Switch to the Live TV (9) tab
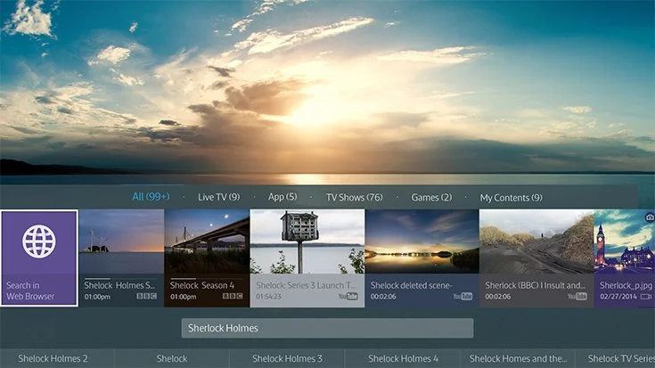655x368 pixels. coord(219,197)
